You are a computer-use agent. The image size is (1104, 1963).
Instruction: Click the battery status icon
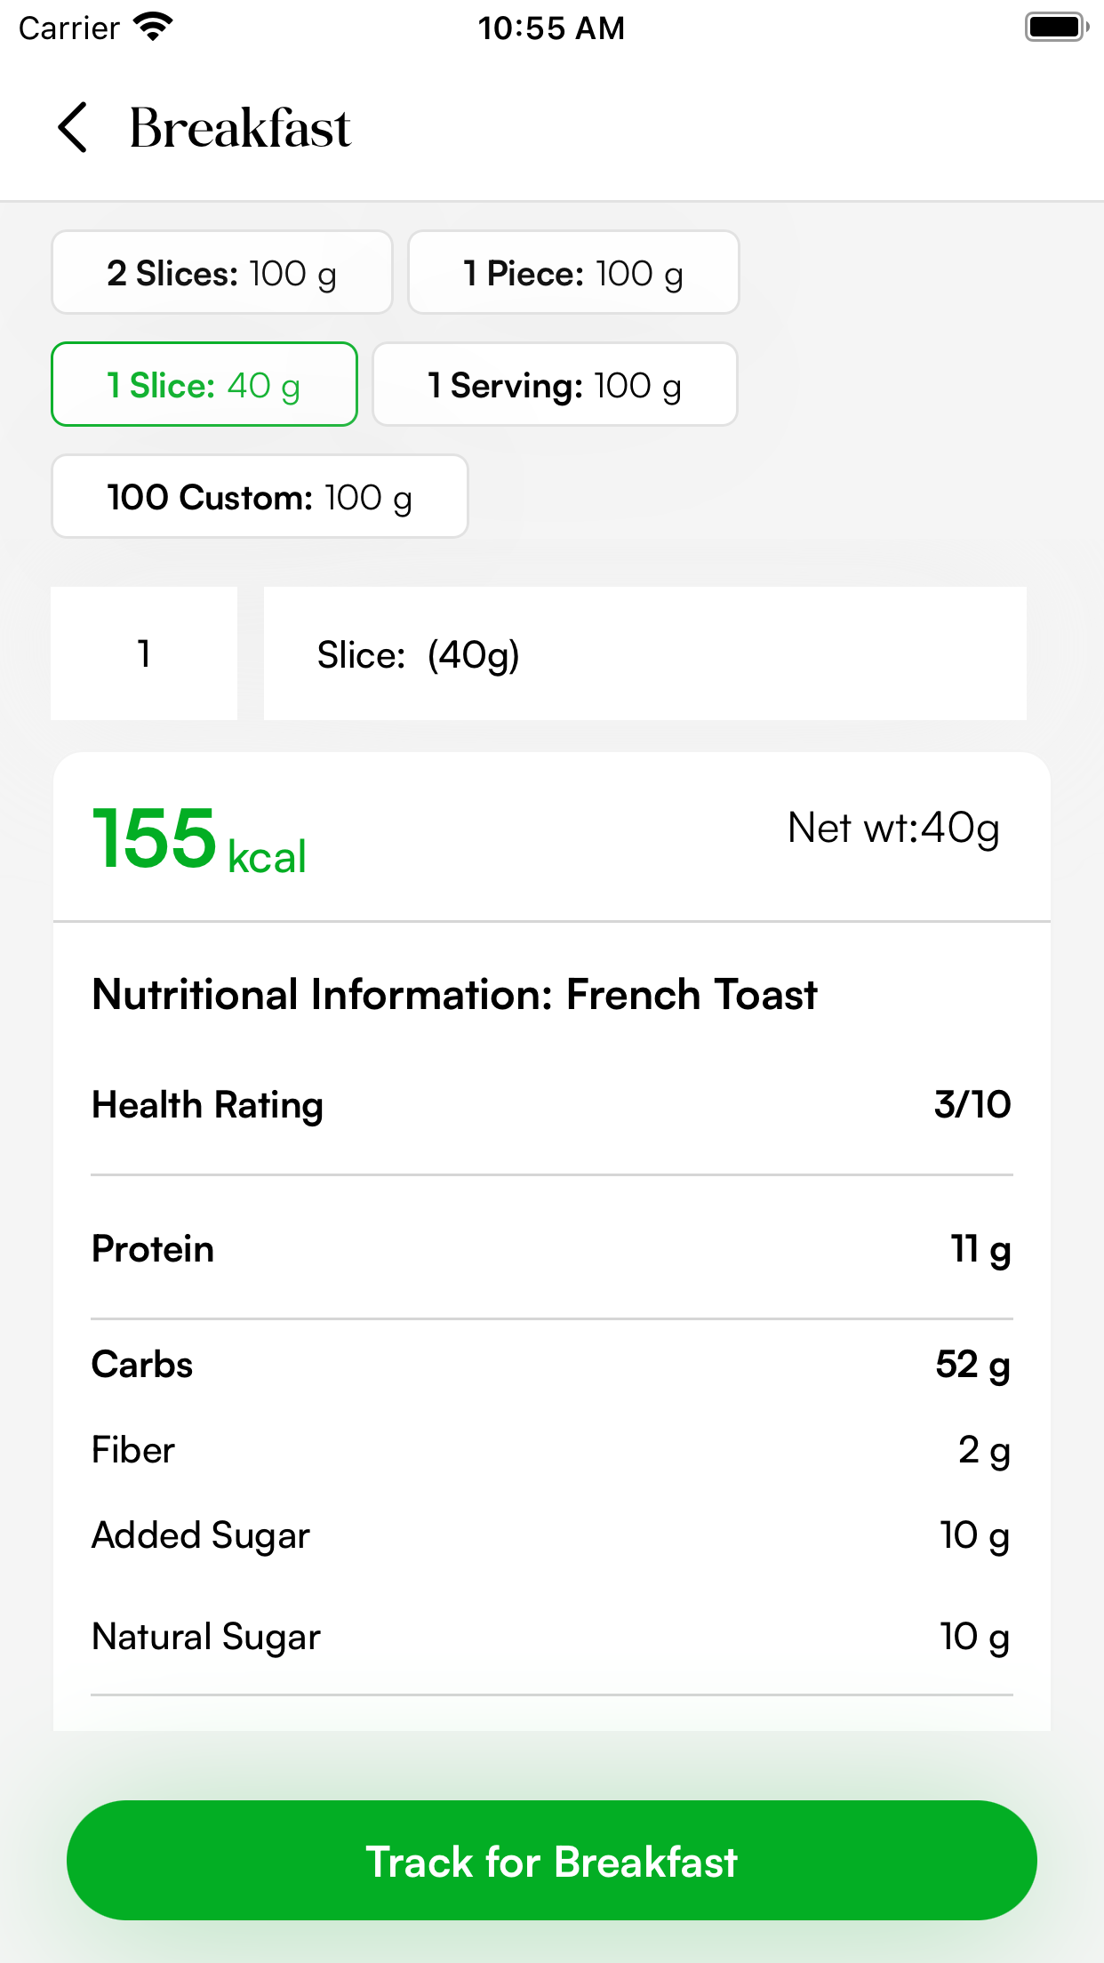(1056, 28)
